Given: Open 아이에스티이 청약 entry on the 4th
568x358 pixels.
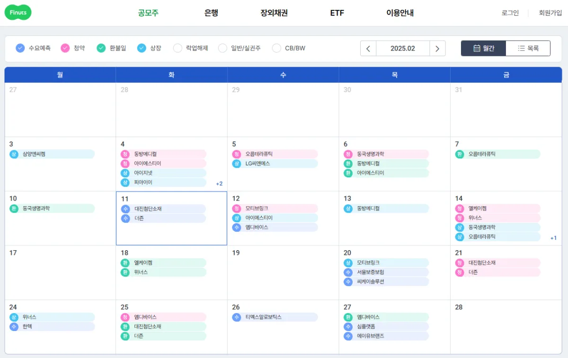Looking at the screenshot, I should tap(163, 164).
